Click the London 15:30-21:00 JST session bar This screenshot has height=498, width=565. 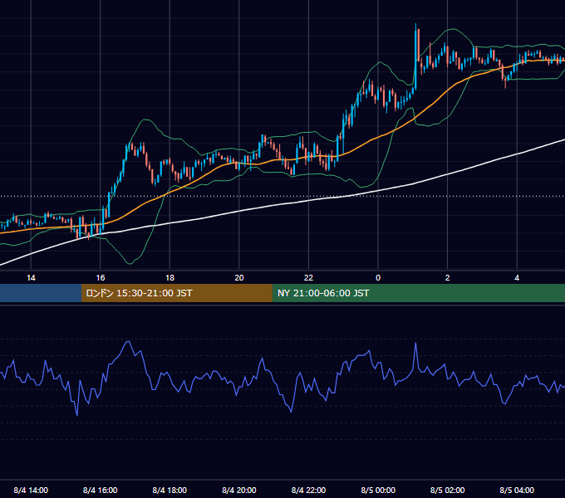(176, 293)
